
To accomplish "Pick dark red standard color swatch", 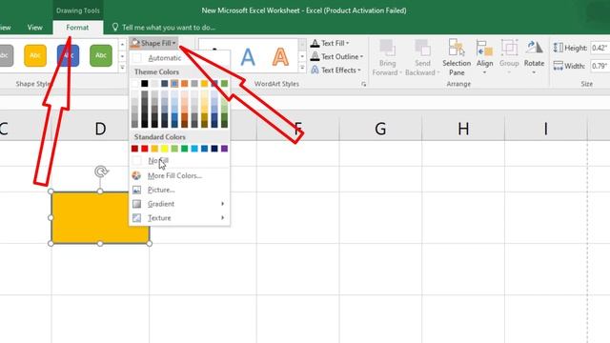I will tap(134, 149).
